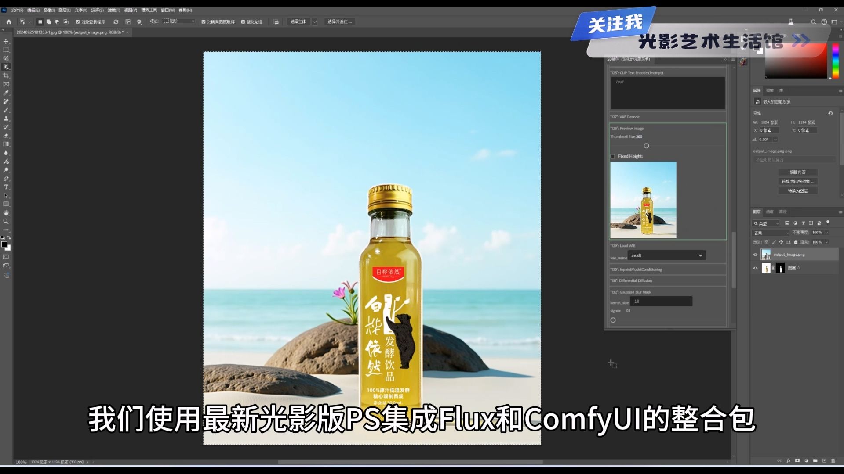844x474 pixels.
Task: Select the Eyedropper tool
Action: 6,93
